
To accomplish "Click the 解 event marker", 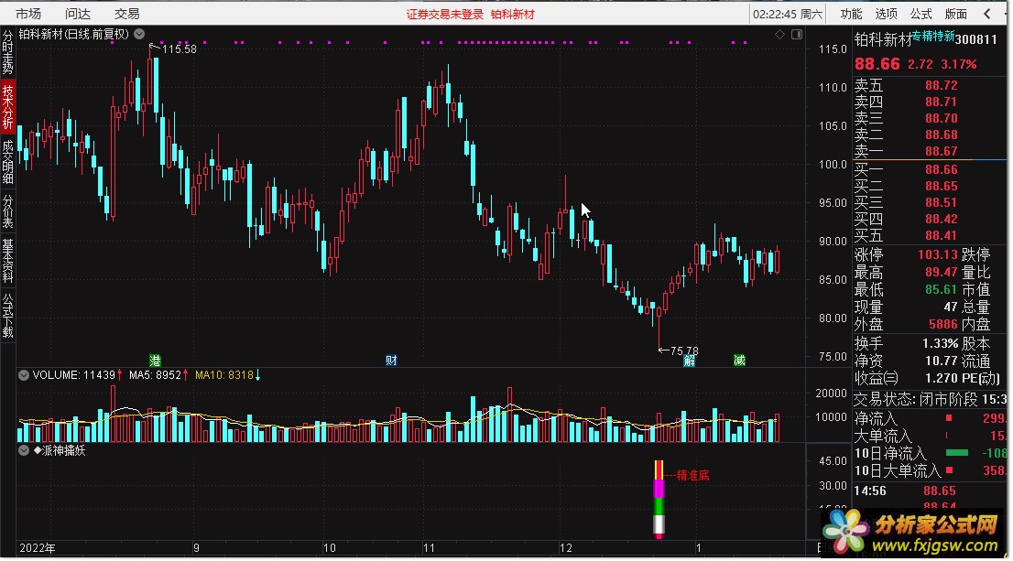I will click(690, 361).
